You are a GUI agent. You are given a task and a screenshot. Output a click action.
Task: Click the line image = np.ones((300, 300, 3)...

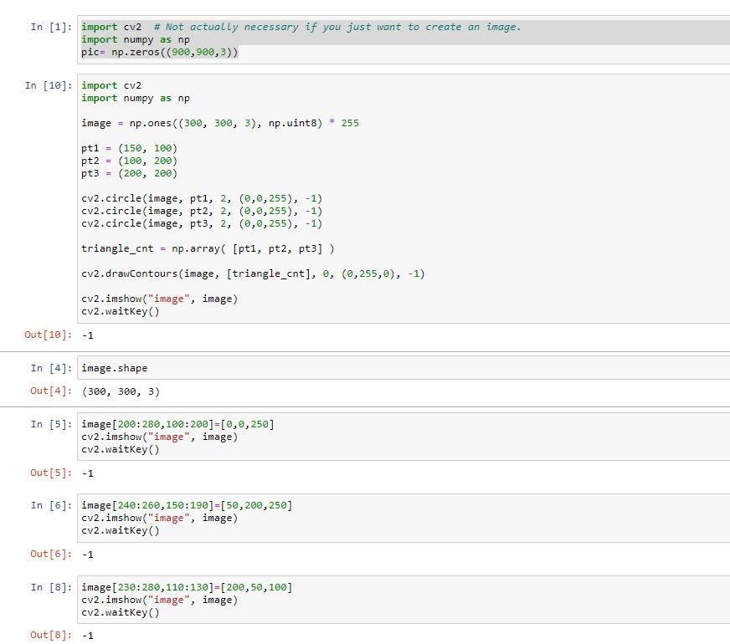pyautogui.click(x=219, y=123)
